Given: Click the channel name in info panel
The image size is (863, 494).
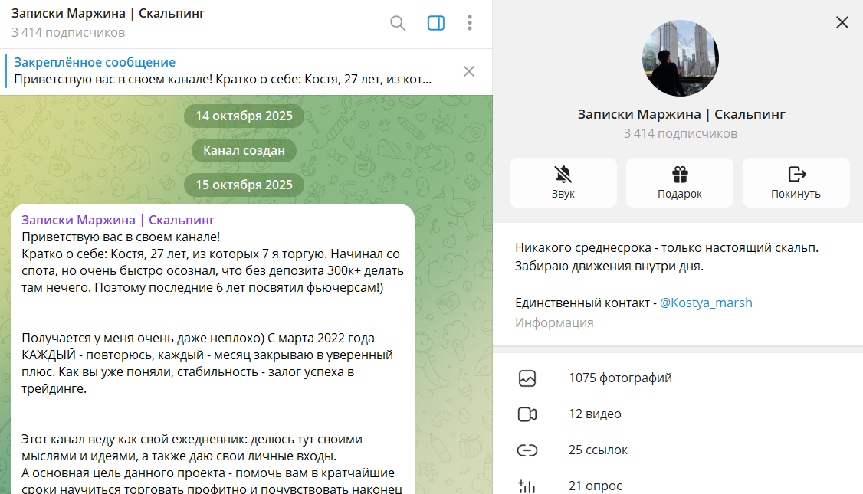Looking at the screenshot, I should click(681, 114).
